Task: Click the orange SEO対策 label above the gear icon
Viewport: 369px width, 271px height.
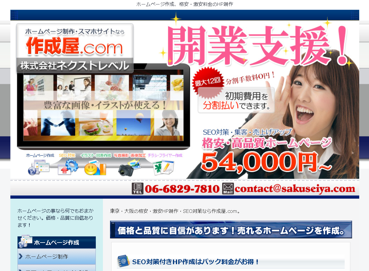Action: (x=67, y=155)
